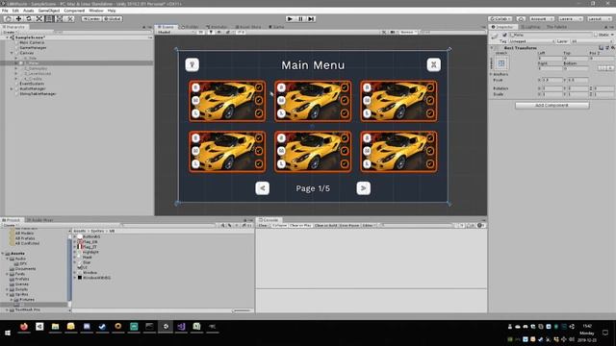Image resolution: width=616 pixels, height=346 pixels.
Task: Open the Component menu
Action: tap(74, 11)
